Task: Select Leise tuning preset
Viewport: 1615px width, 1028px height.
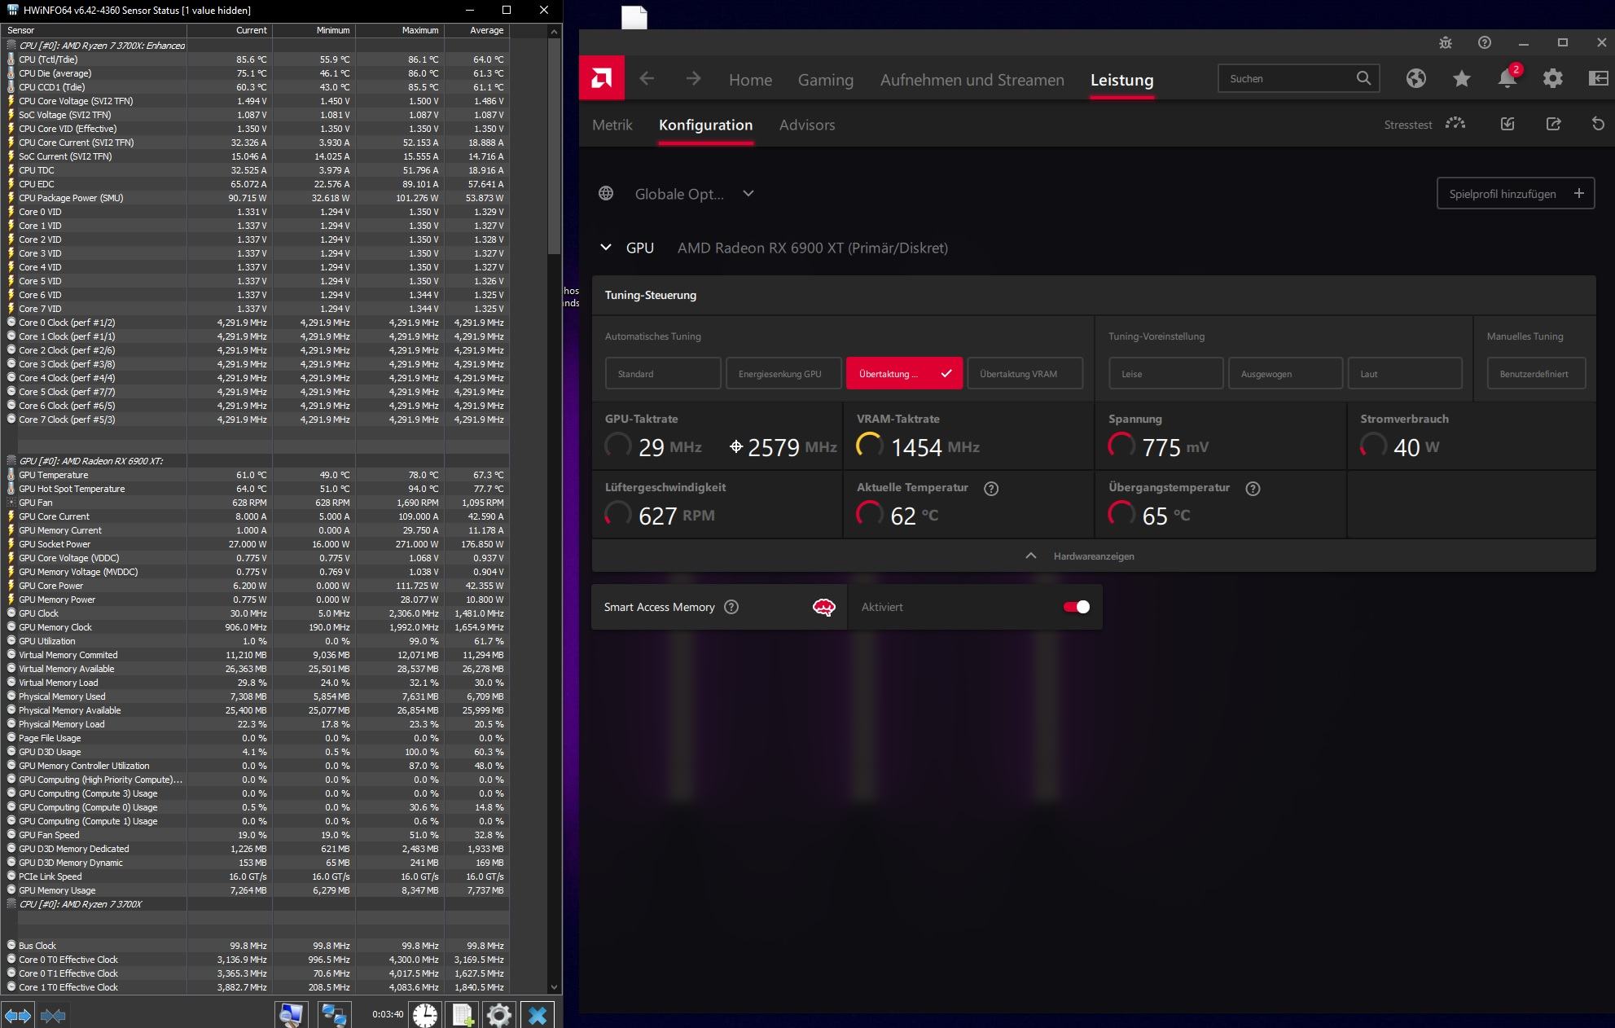Action: pos(1165,374)
